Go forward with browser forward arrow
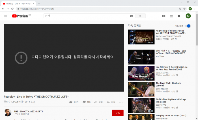This screenshot has width=198, height=120. (8, 9)
